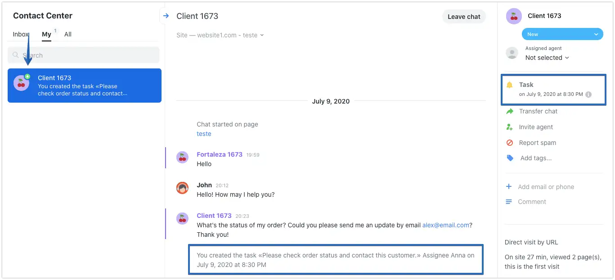The width and height of the screenshot is (615, 280).
Task: Expand the Assigned agent Not selected dropdown
Action: point(547,58)
